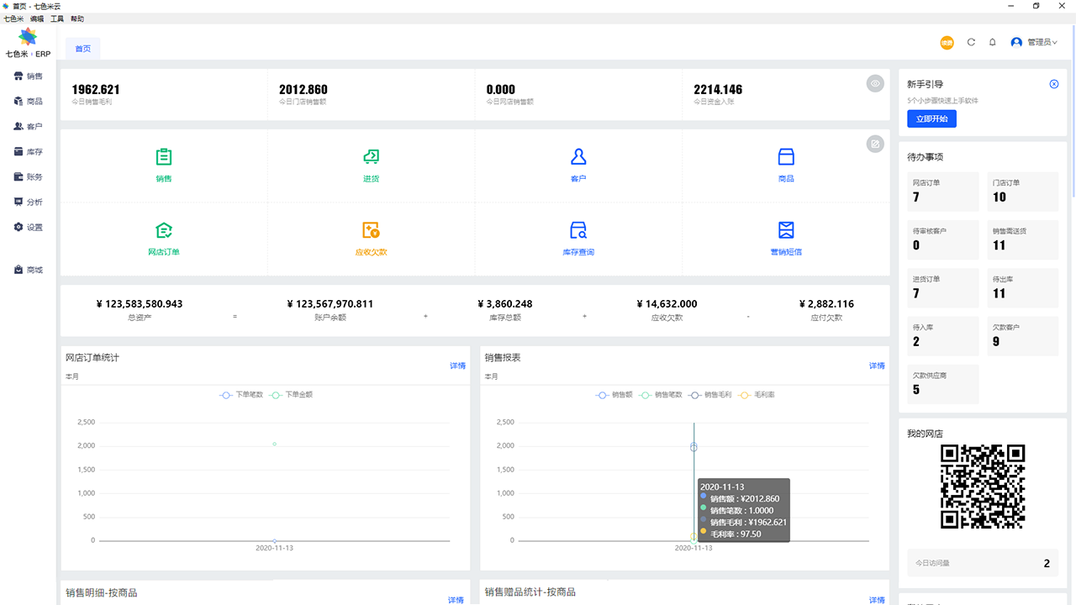The image size is (1076, 605).
Task: Click the blue 销售额 legend color dot
Action: click(x=602, y=394)
